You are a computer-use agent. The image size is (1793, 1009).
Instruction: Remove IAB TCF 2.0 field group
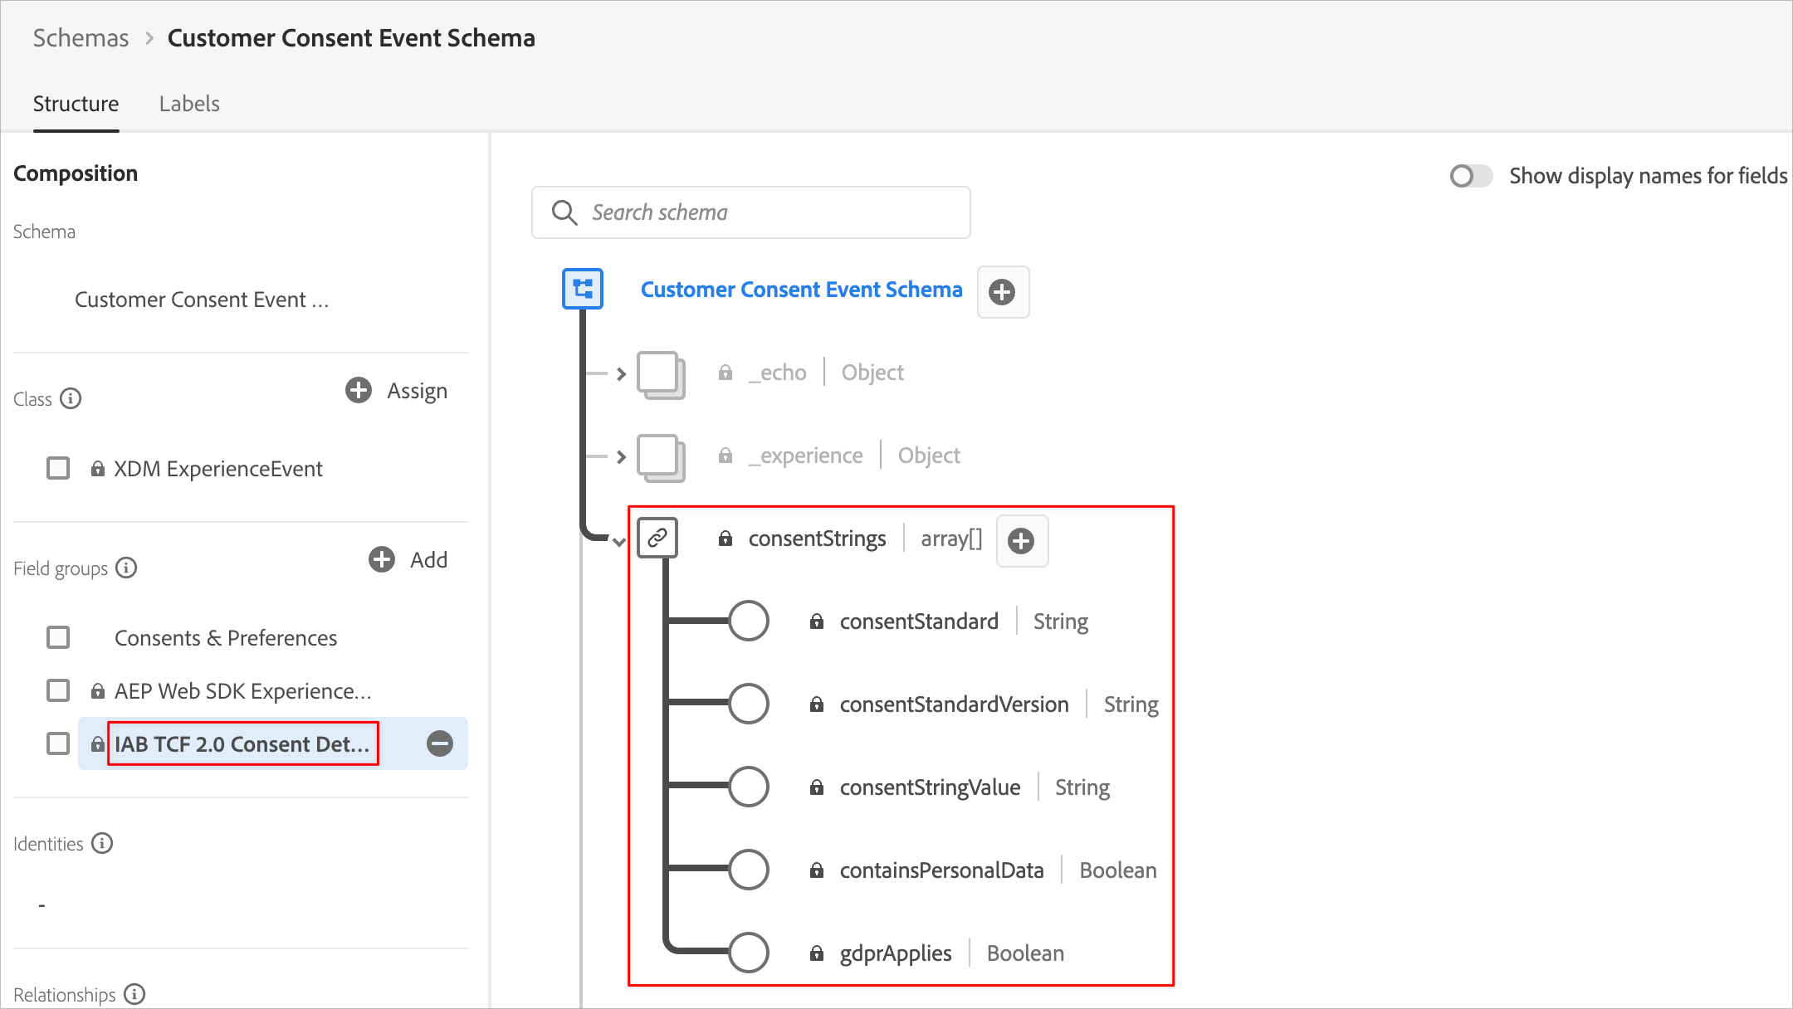tap(440, 743)
